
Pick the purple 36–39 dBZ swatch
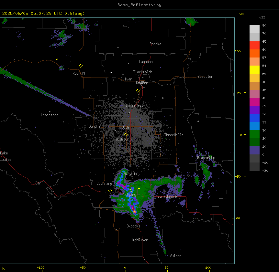coord(254,110)
